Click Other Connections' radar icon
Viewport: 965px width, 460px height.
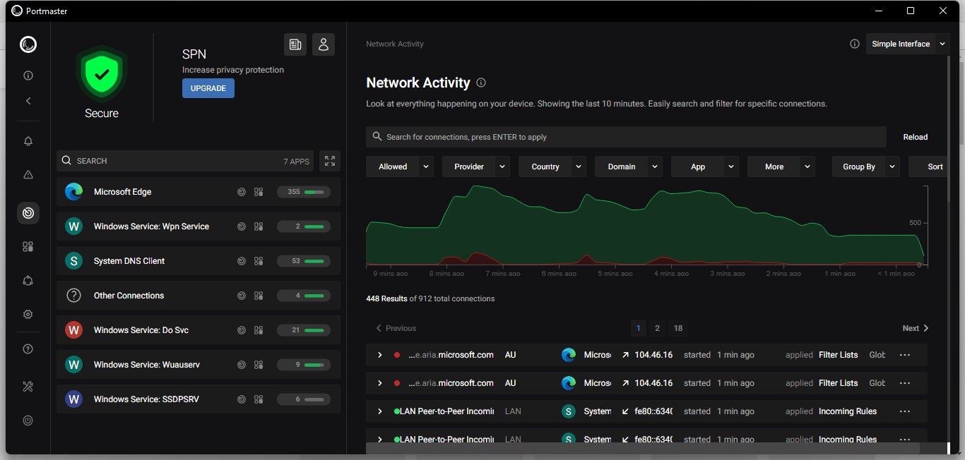pyautogui.click(x=242, y=296)
